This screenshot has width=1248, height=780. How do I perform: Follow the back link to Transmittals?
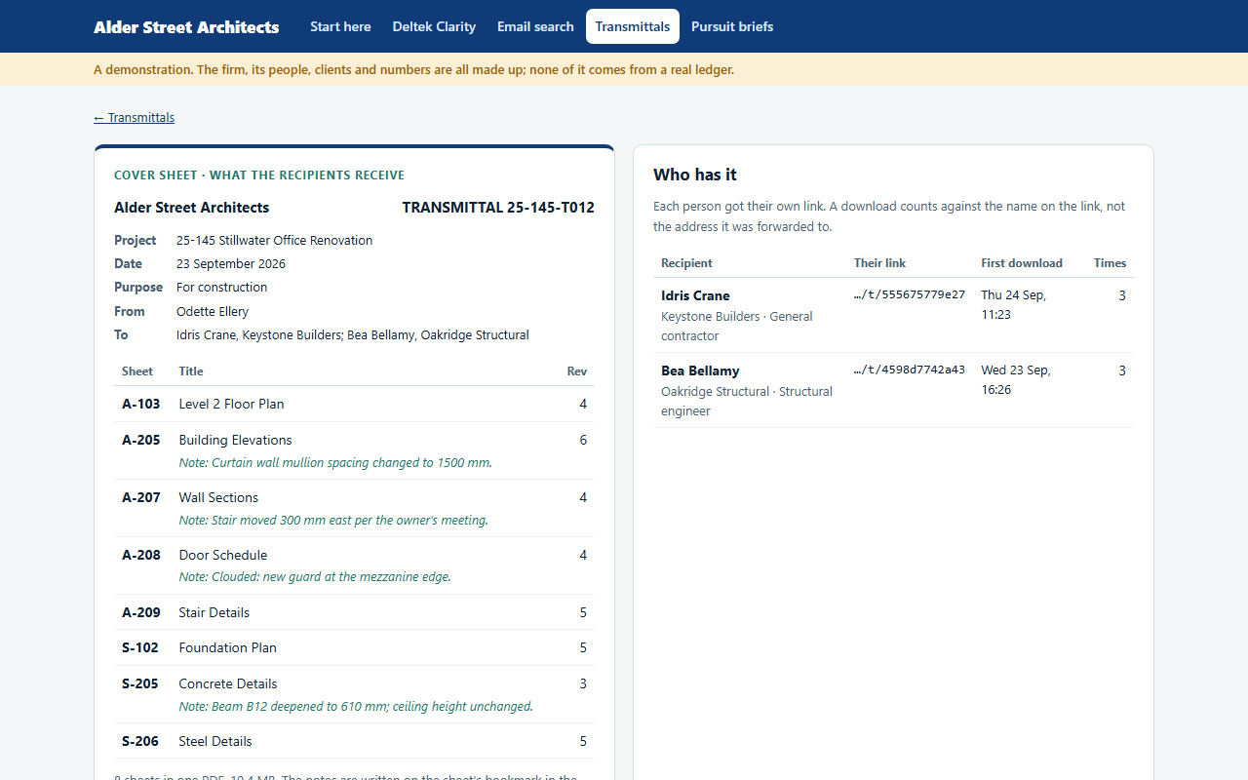pyautogui.click(x=134, y=118)
